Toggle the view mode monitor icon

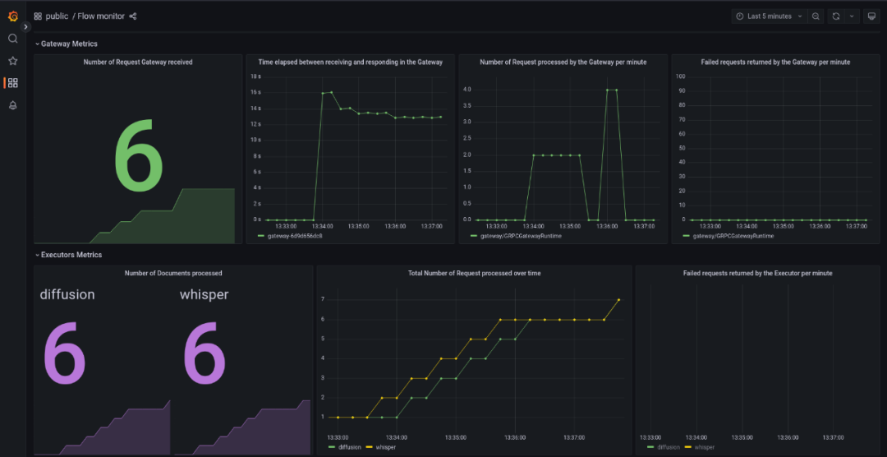pyautogui.click(x=871, y=16)
